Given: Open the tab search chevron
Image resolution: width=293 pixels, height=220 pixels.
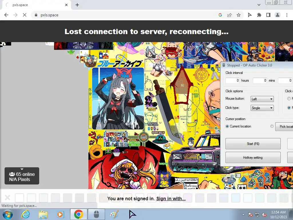Looking at the screenshot, I should (259, 5).
